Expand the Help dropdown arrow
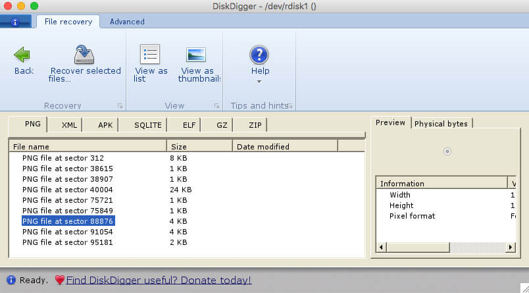This screenshot has width=529, height=293. click(259, 82)
